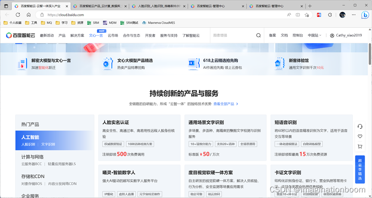372x198 pixels.
Task: Open the 个人收藏 bookmarks folder
Action: [13, 23]
